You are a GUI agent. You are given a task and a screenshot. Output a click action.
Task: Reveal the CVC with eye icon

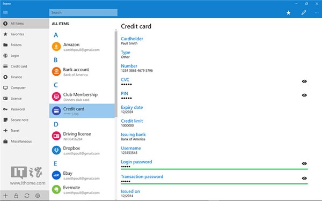point(304,81)
